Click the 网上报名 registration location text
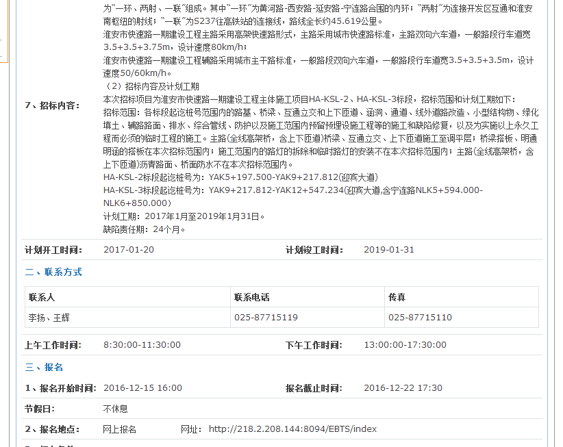Image resolution: width=563 pixels, height=447 pixels. (x=120, y=429)
